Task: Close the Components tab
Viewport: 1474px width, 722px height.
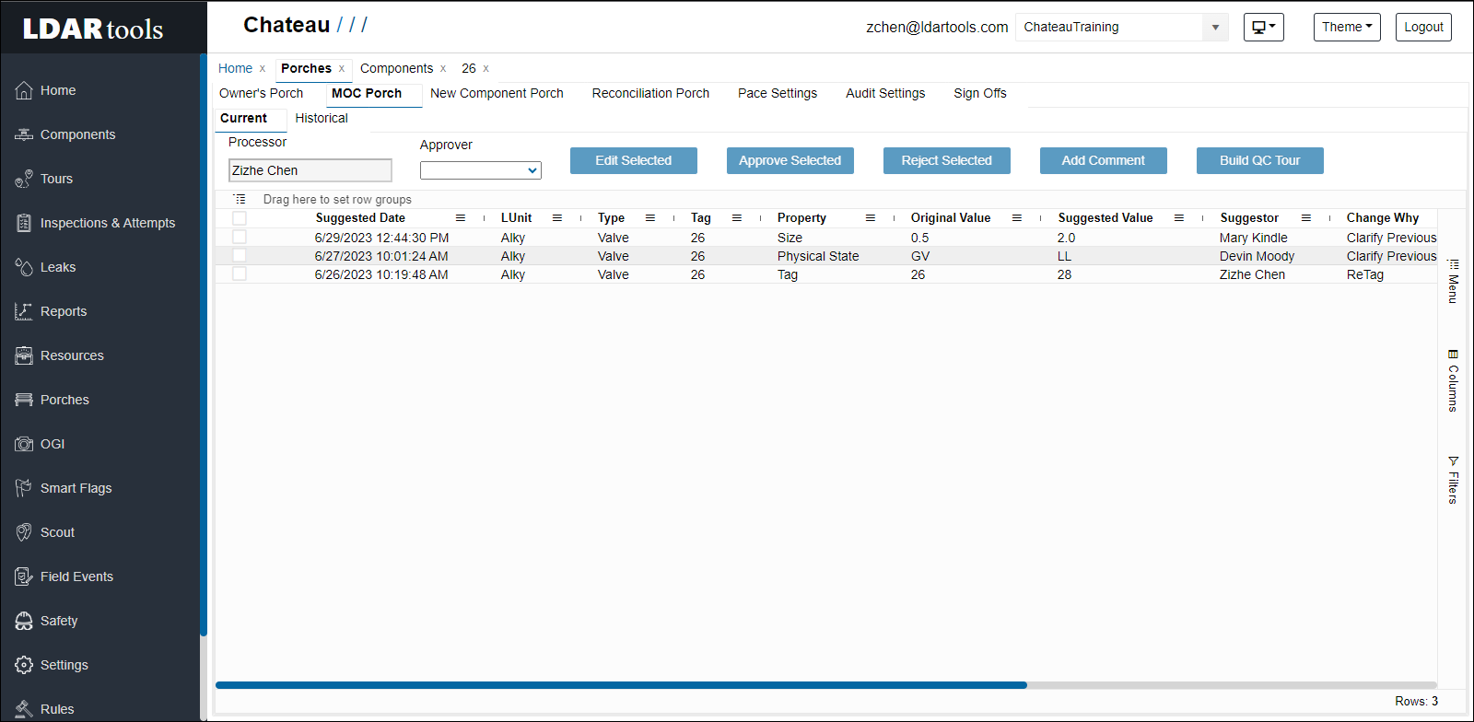Action: pos(443,69)
